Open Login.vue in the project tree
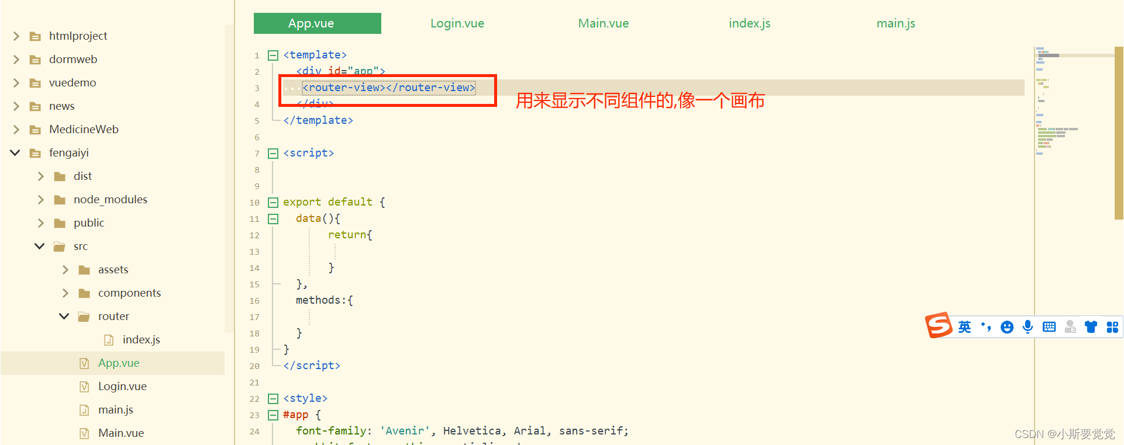1124x445 pixels. pyautogui.click(x=122, y=387)
